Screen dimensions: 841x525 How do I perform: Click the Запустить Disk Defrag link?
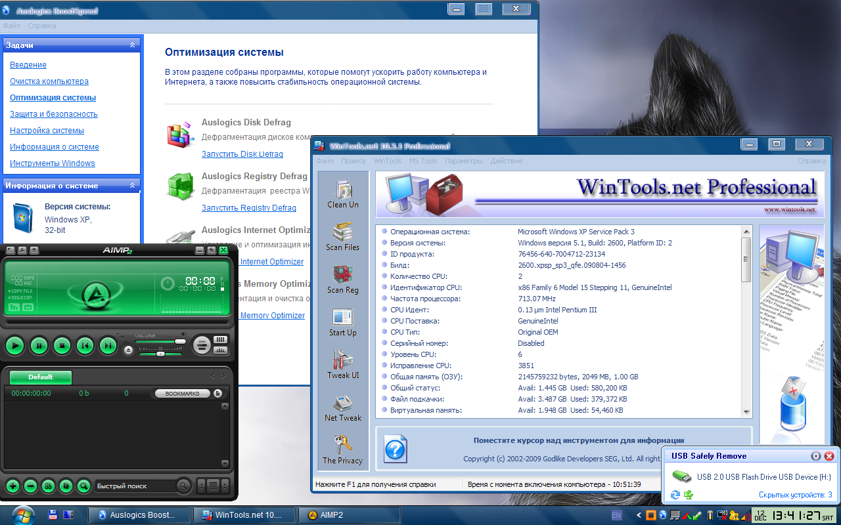click(242, 154)
